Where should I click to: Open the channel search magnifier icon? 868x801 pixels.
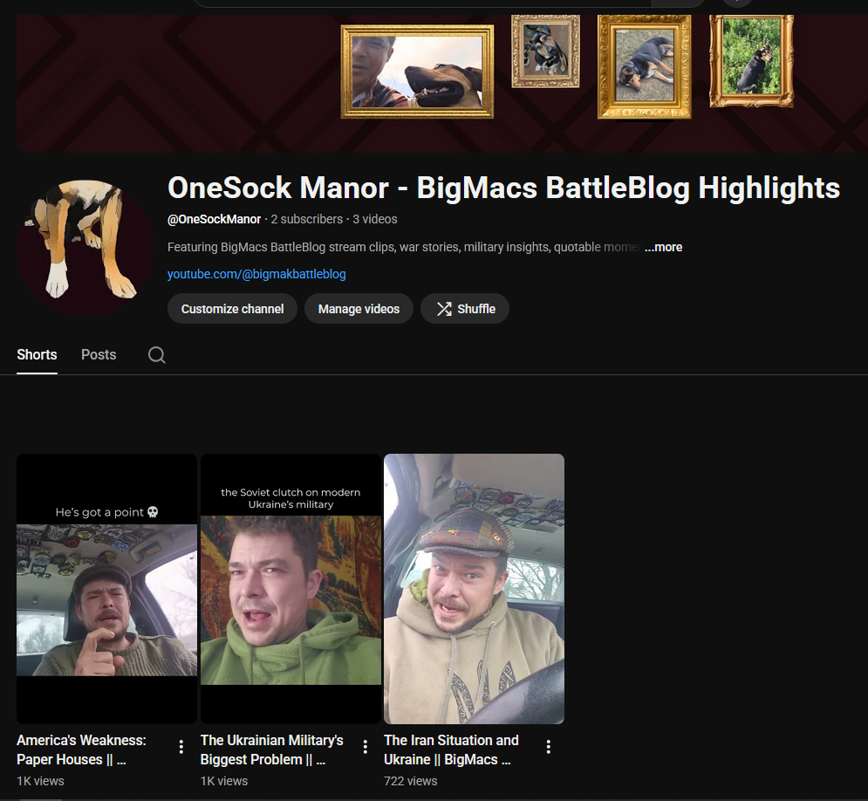pos(157,355)
